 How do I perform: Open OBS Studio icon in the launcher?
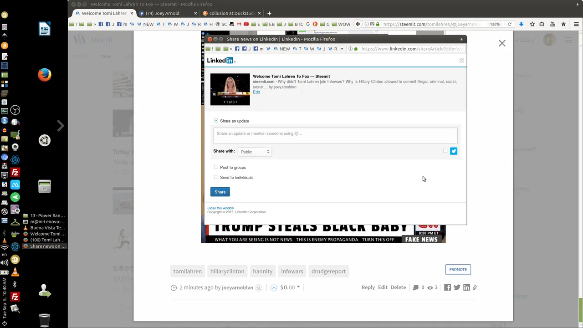pos(15,110)
